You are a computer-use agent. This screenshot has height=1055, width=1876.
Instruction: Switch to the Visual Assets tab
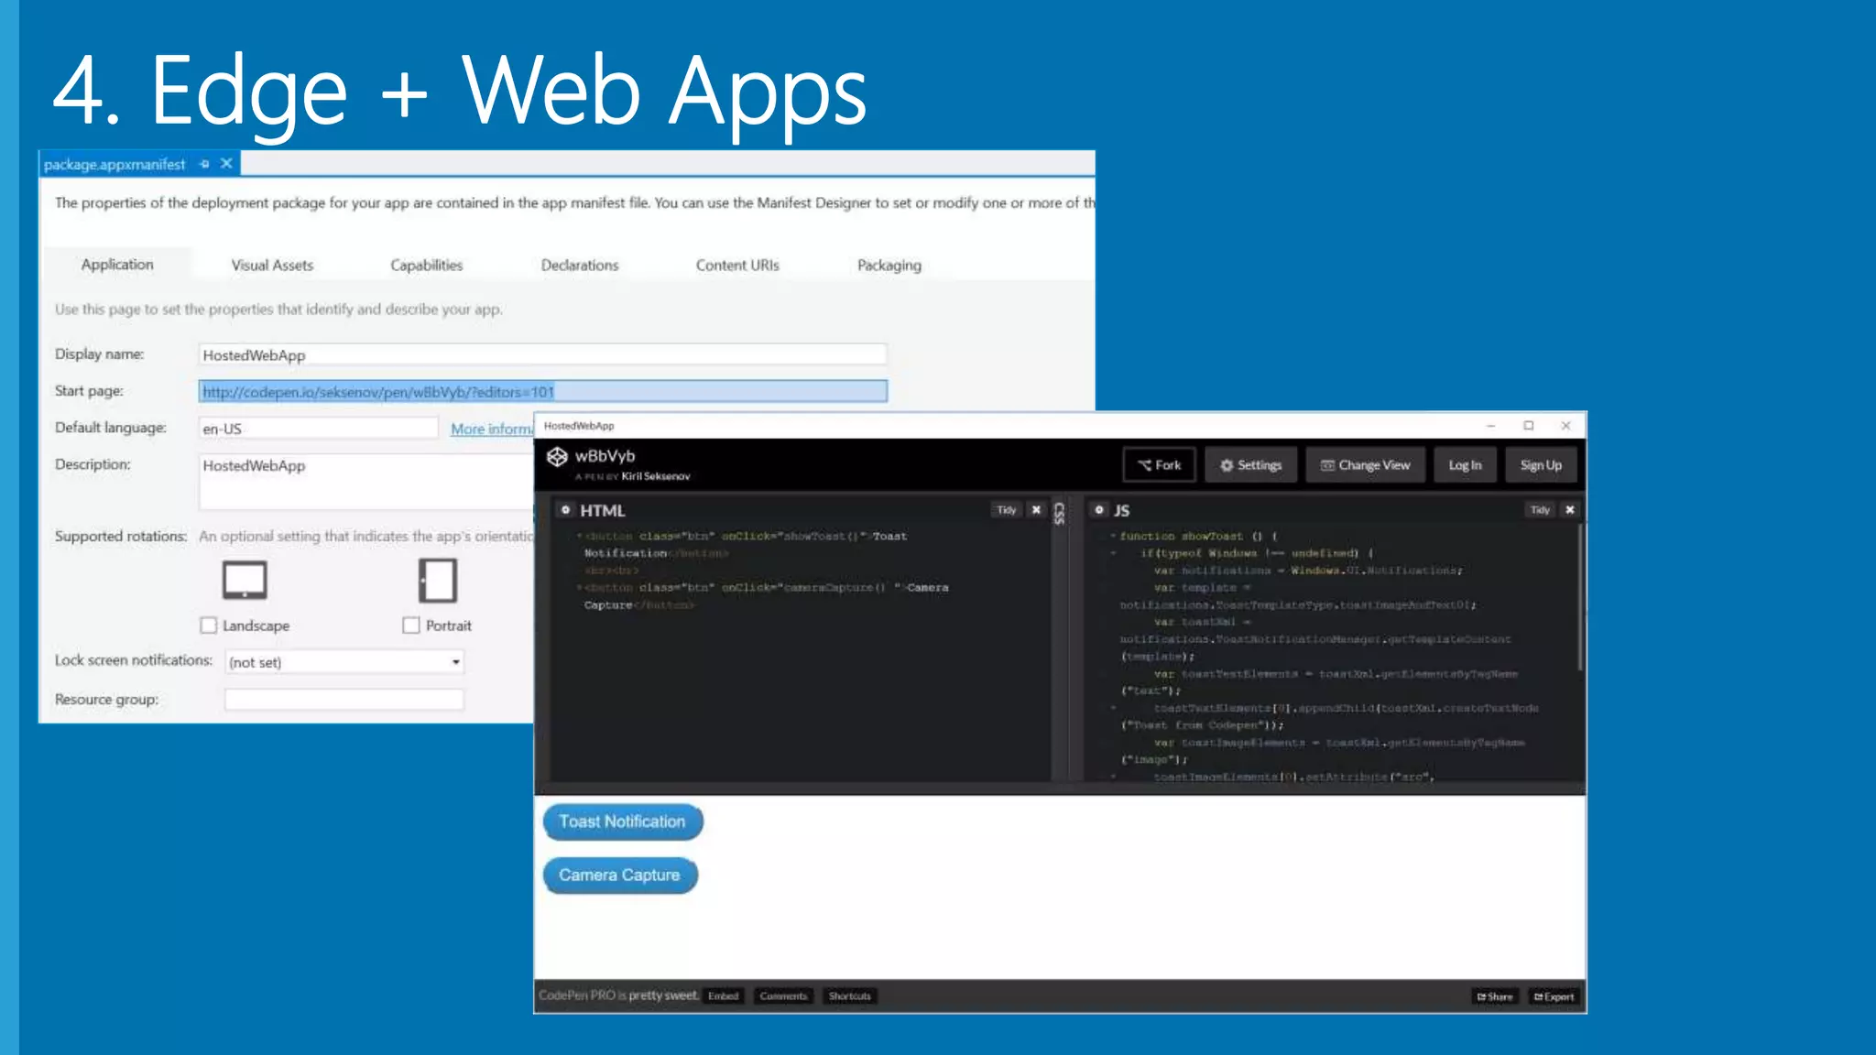[x=272, y=266]
